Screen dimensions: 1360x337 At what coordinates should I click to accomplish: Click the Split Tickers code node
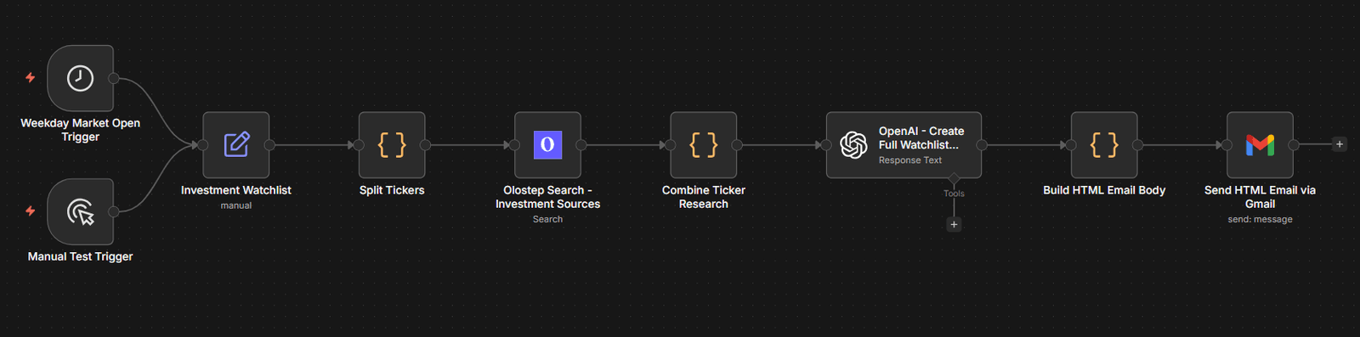tap(392, 145)
